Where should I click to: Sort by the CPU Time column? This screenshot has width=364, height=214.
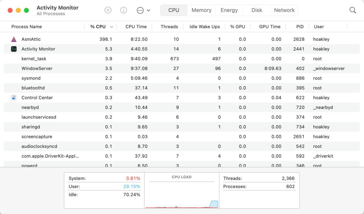coord(136,27)
